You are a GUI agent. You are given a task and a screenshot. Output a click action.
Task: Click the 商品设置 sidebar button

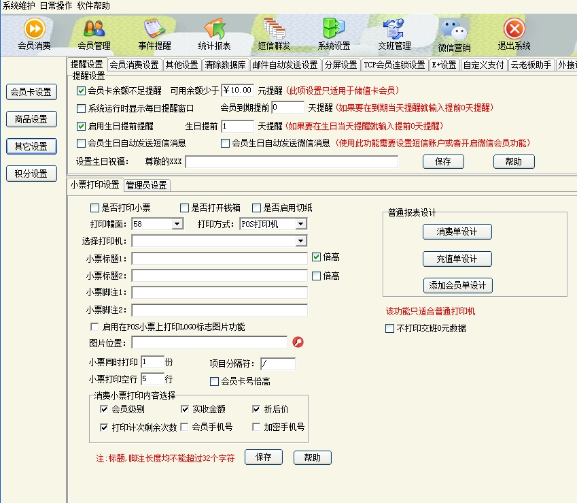(31, 119)
